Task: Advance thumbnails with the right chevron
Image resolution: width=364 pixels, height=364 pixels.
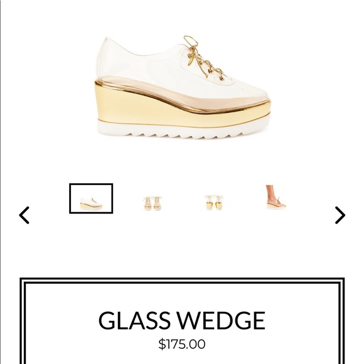Action: click(x=340, y=215)
